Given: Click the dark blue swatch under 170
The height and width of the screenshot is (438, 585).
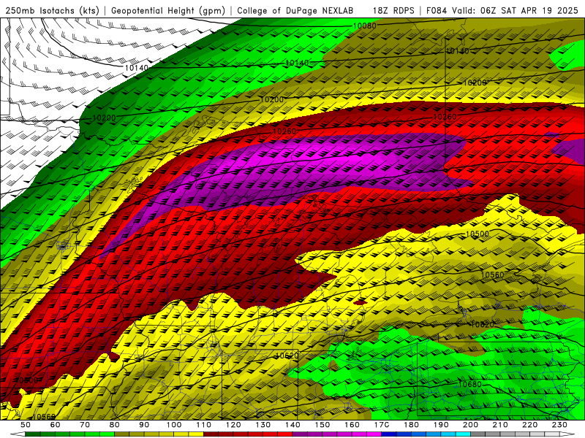Looking at the screenshot, I should pyautogui.click(x=389, y=434).
